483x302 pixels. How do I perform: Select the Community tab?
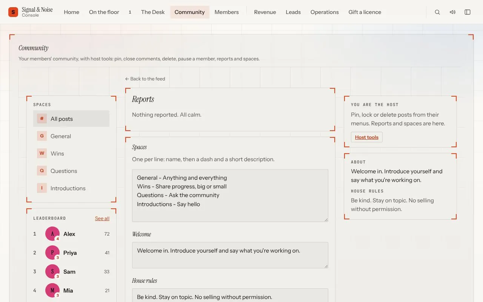pos(190,12)
